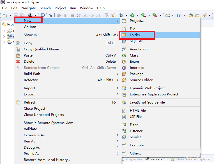Screen dimensions: 214x164
Task: Click Copy in the context menu
Action: coord(67,43)
